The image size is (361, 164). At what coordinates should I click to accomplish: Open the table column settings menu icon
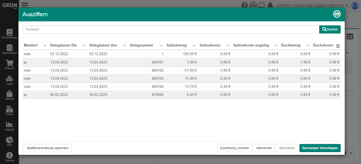point(338,46)
